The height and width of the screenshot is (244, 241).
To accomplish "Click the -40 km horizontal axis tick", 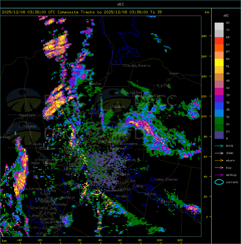I will click(x=19, y=240).
